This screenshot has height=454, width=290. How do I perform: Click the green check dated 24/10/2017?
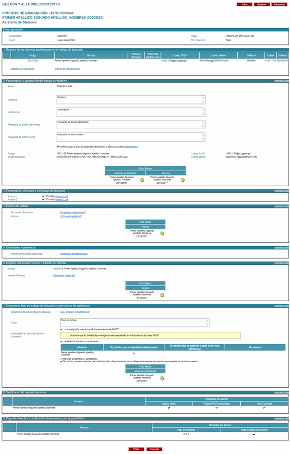(162, 378)
